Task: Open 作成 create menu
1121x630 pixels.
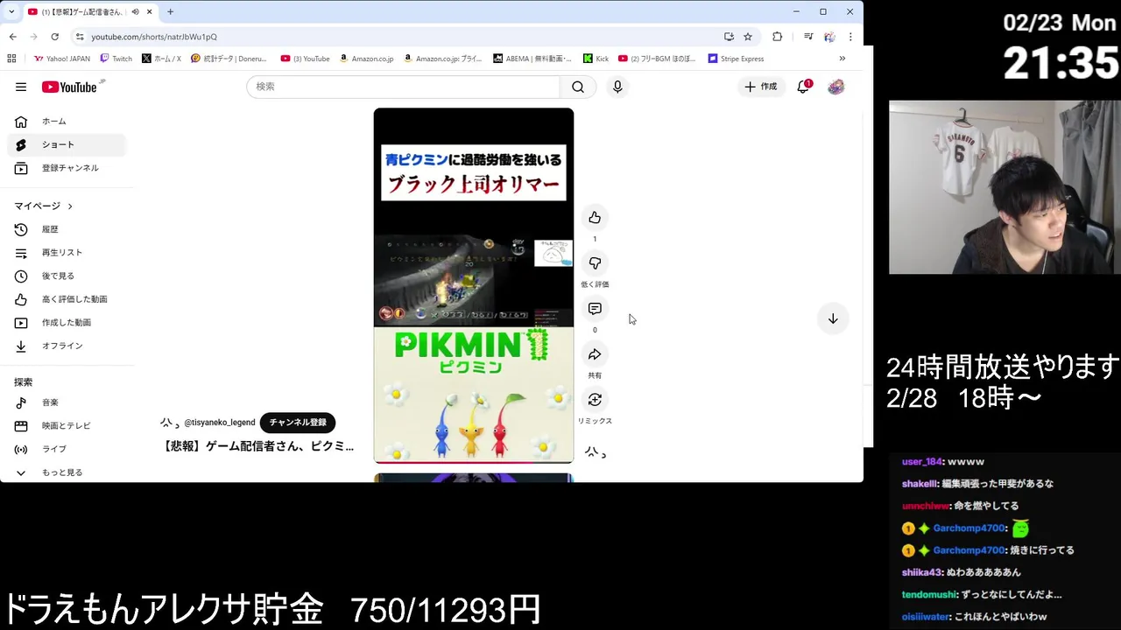Action: (x=760, y=87)
